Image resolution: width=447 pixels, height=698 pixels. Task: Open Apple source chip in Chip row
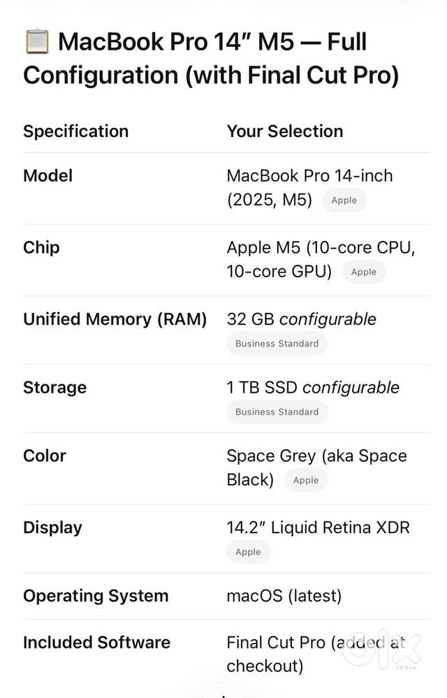point(363,272)
